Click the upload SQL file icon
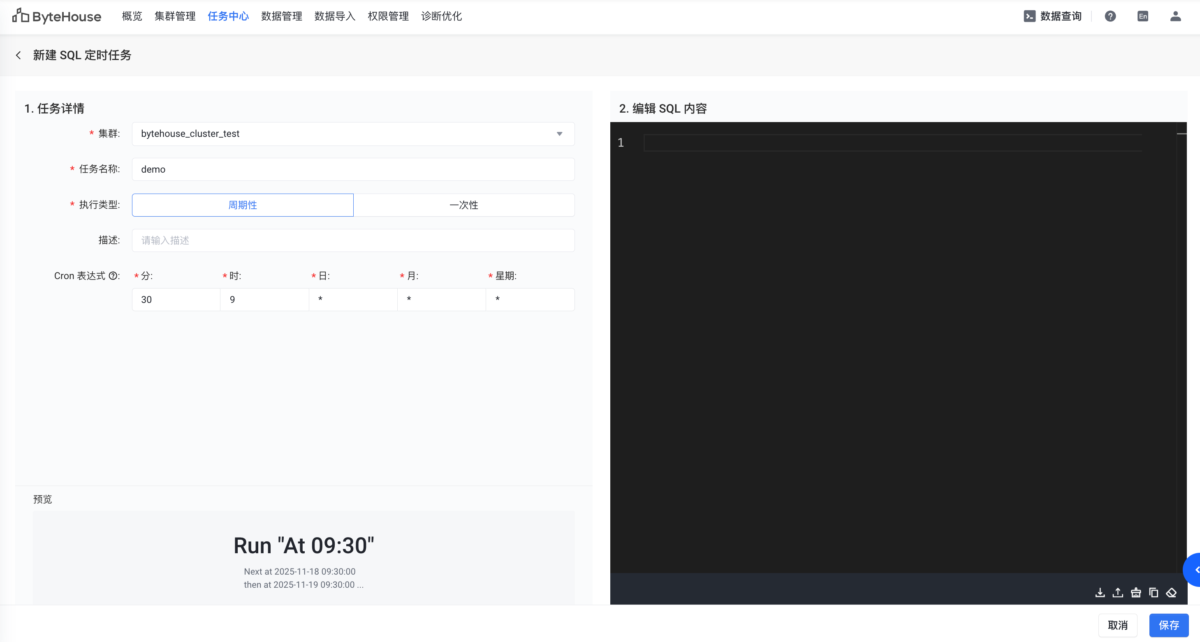 (x=1118, y=593)
